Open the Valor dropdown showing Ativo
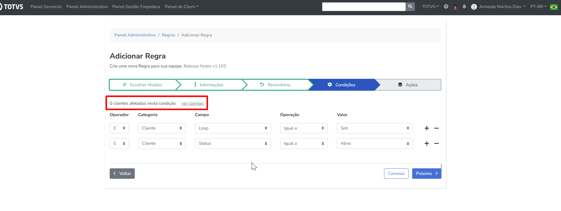Viewport: 561px width, 211px height. [374, 144]
